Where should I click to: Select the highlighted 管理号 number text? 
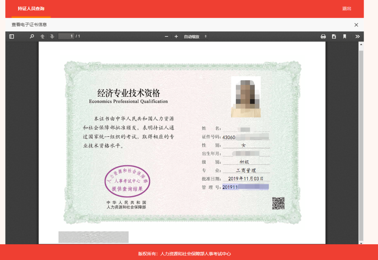click(x=245, y=187)
